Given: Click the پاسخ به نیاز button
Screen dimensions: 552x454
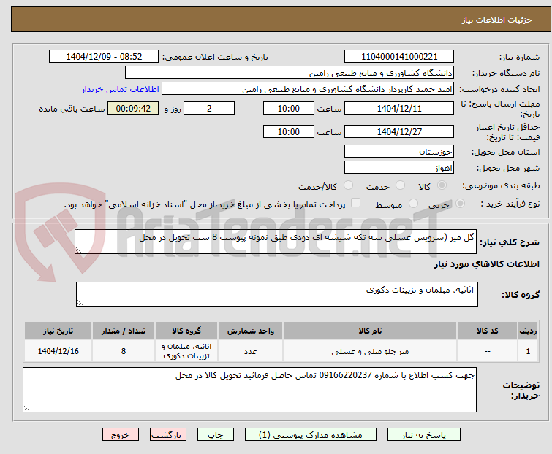Looking at the screenshot, I should [424, 435].
